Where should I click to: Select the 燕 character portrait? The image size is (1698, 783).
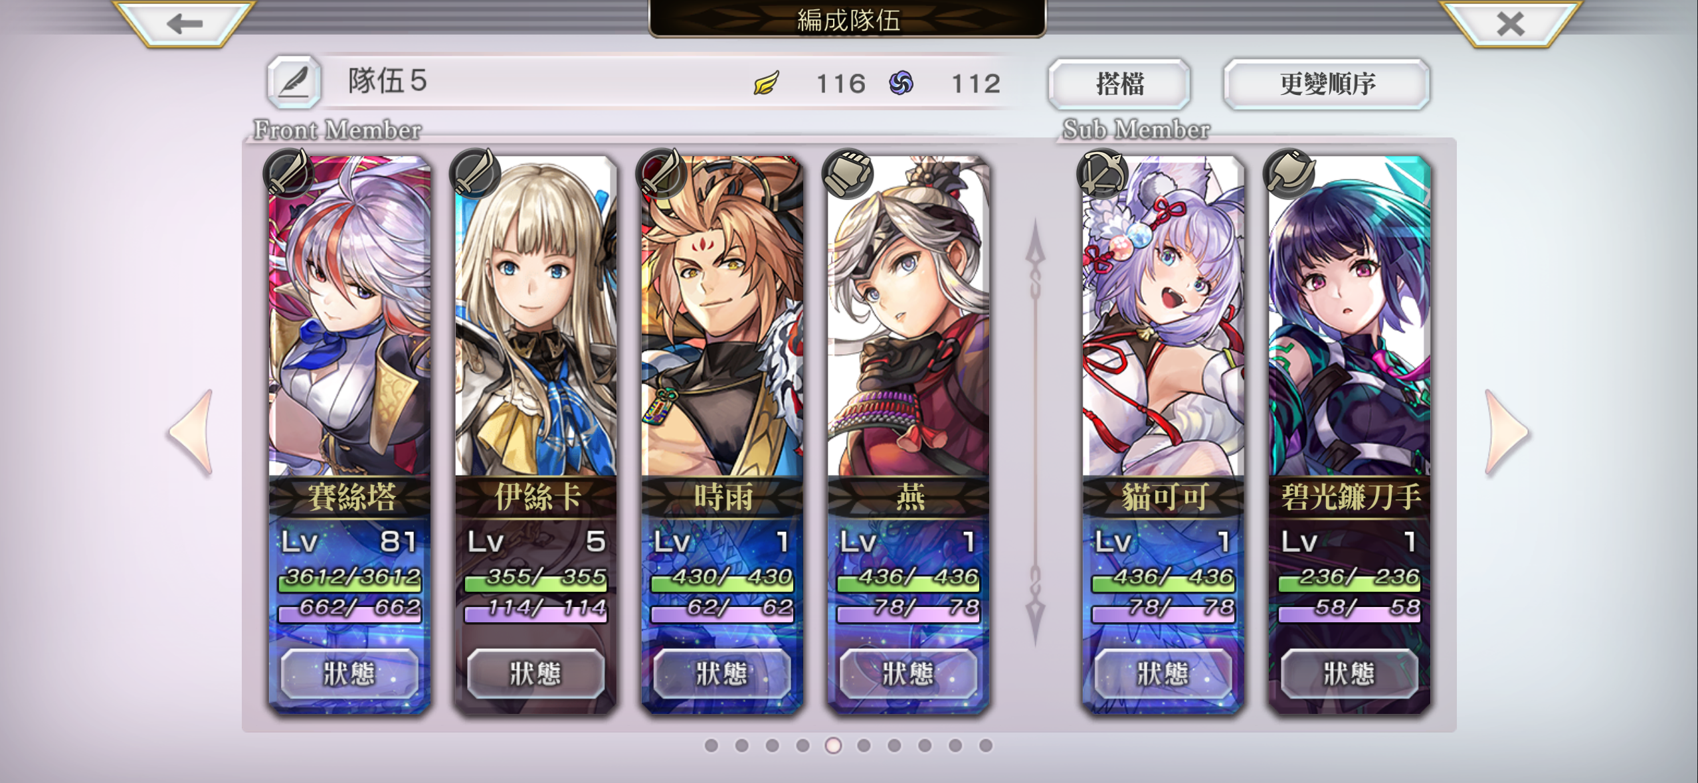click(908, 316)
